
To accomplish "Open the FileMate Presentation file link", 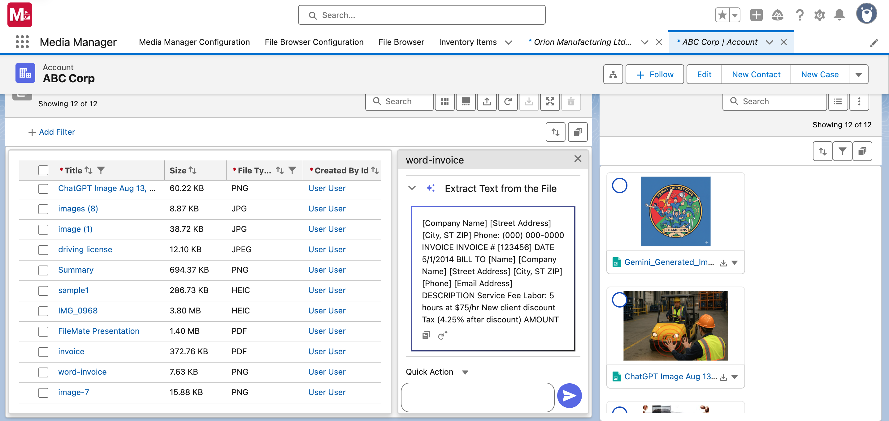I will 99,331.
